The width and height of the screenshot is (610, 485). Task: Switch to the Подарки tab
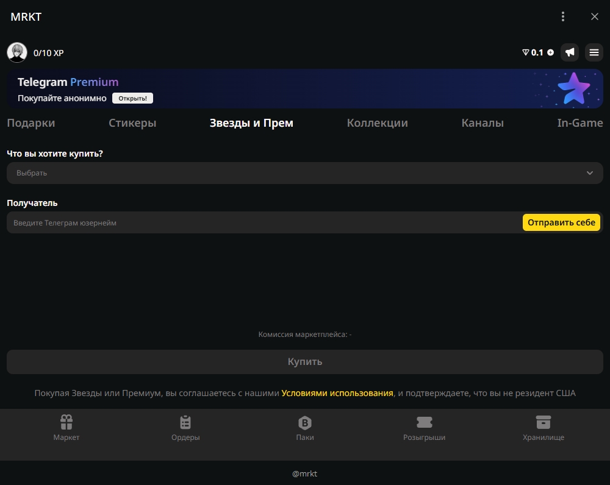tap(31, 123)
